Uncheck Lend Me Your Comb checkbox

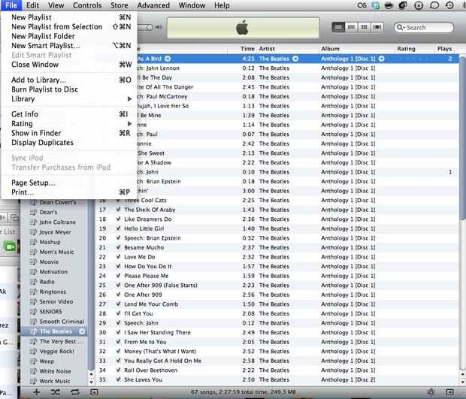pos(118,304)
